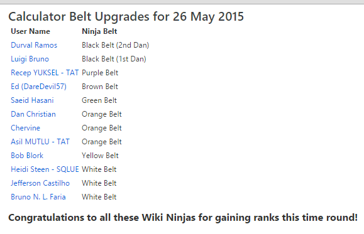Open Bob Blork profile link
Image resolution: width=364 pixels, height=234 pixels.
tap(27, 156)
